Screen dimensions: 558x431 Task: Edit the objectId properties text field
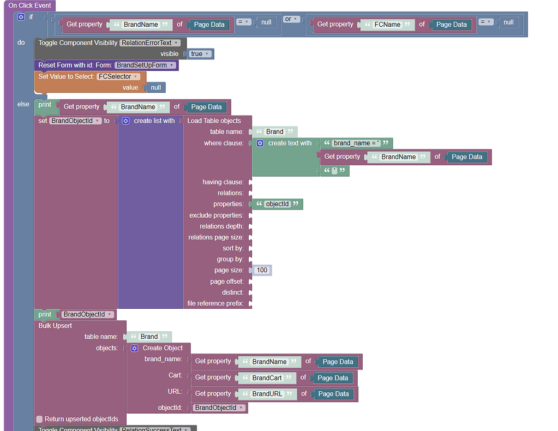click(x=277, y=204)
